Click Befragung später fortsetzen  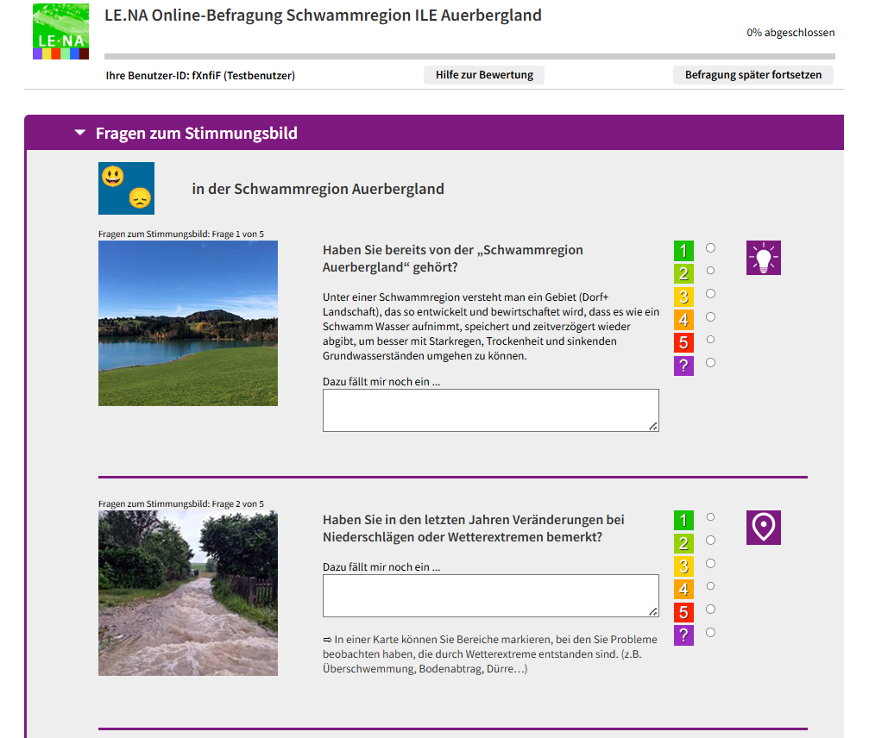[x=753, y=75]
